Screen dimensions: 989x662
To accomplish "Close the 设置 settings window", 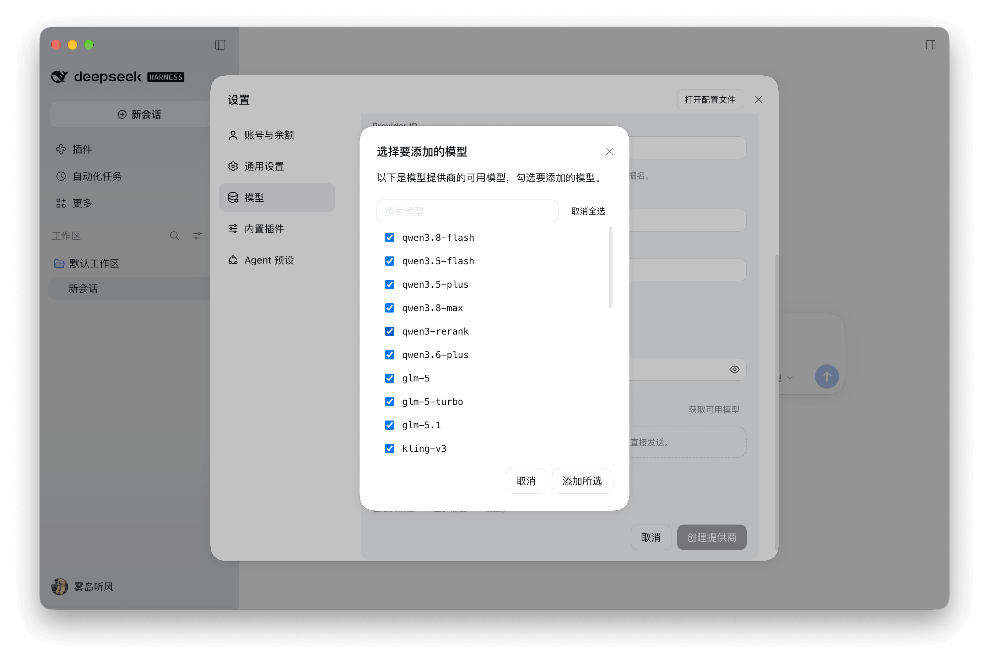I will [758, 100].
